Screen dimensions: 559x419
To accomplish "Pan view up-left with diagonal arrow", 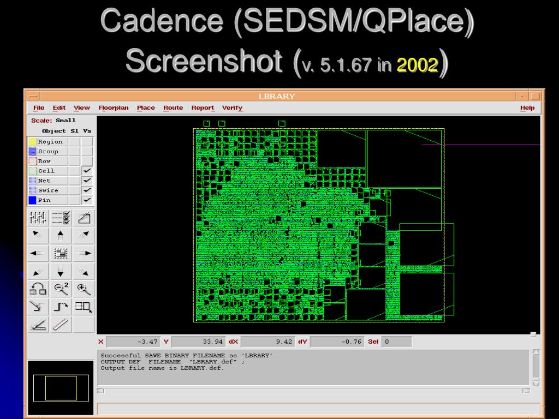I will coord(38,235).
